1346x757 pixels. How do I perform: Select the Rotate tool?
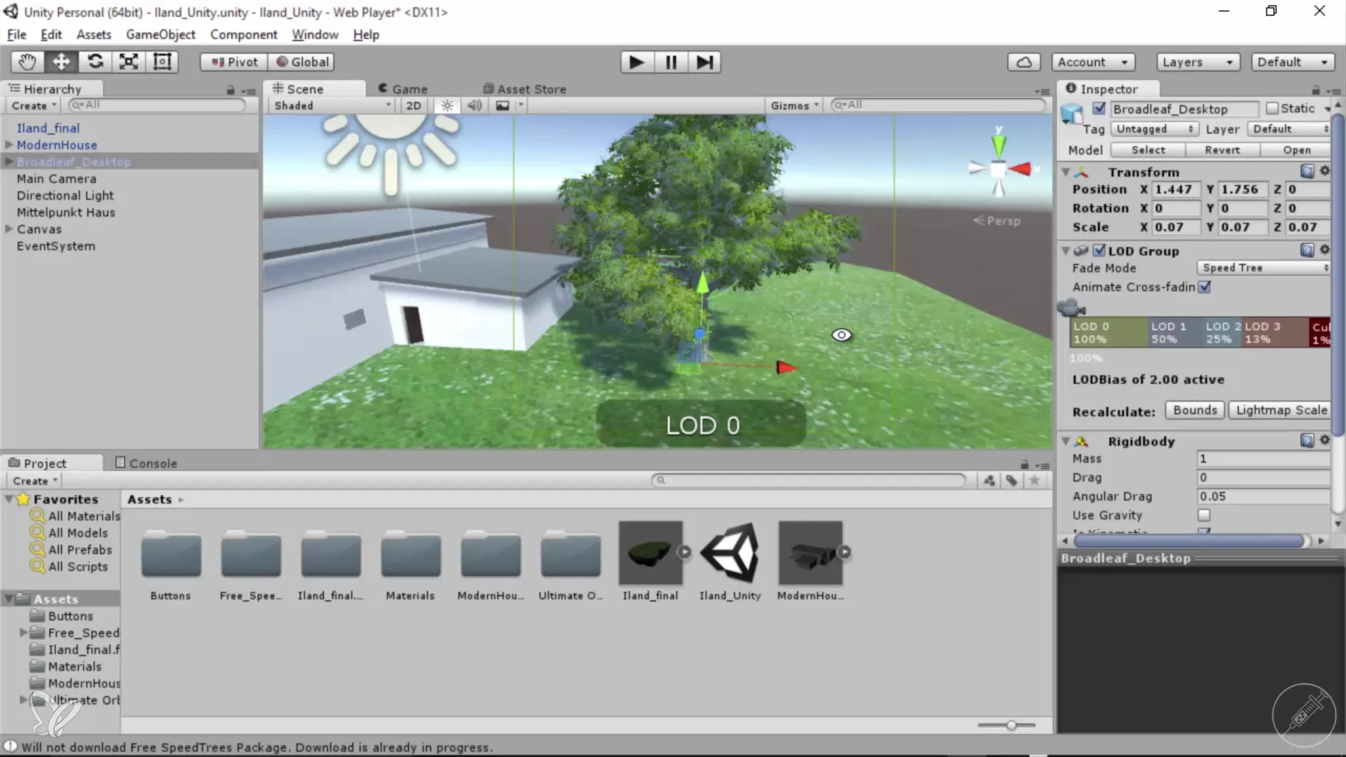click(x=95, y=62)
